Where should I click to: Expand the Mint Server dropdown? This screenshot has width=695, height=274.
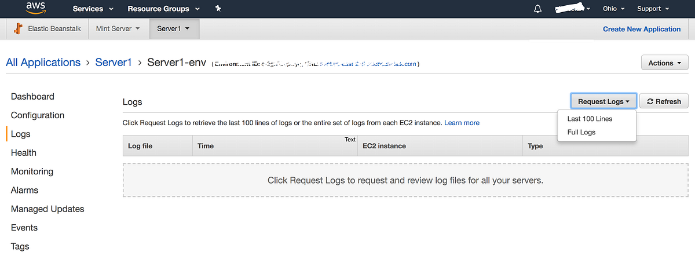click(x=118, y=28)
